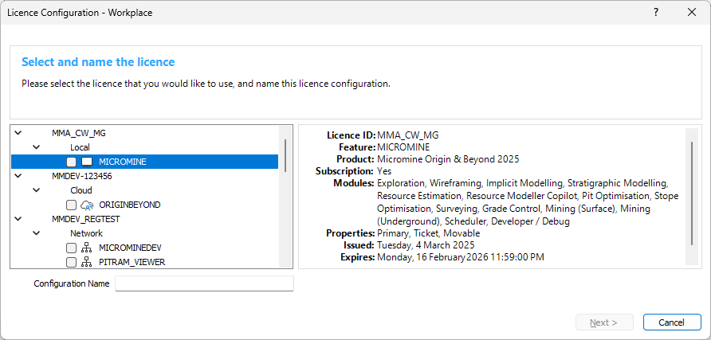Click the cloud icon beside ORIGINBEYOND

(x=87, y=205)
